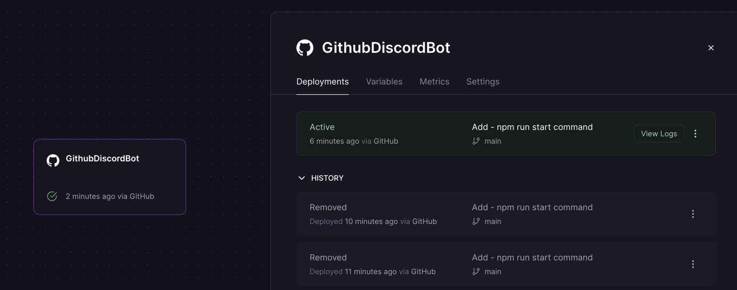Click the GitHub logo in panel header

pyautogui.click(x=304, y=48)
